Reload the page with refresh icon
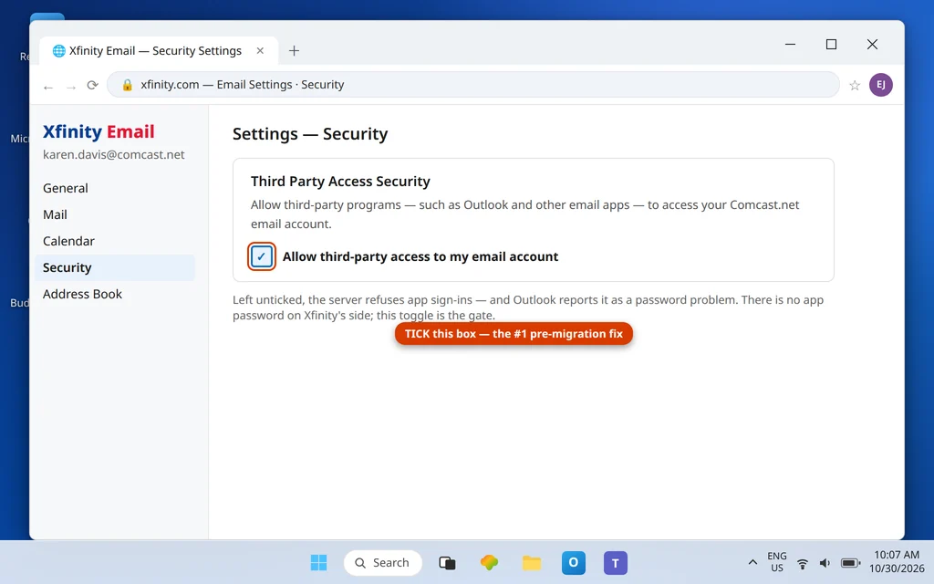Image resolution: width=934 pixels, height=584 pixels. pos(92,85)
